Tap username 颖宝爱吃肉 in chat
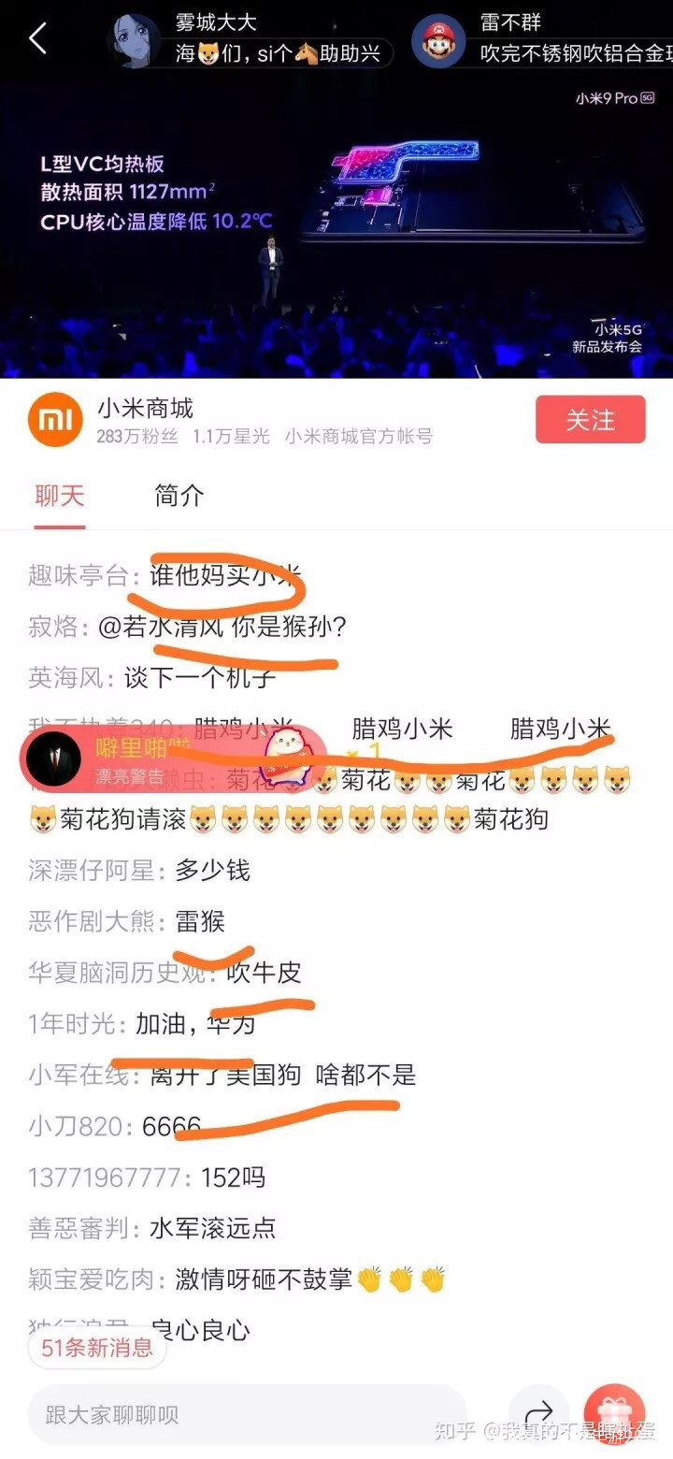Image resolution: width=673 pixels, height=1459 pixels. point(91,1278)
